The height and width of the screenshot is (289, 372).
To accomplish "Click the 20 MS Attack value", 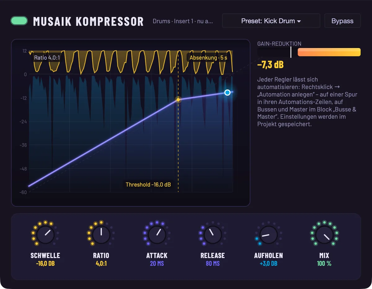I will [157, 264].
